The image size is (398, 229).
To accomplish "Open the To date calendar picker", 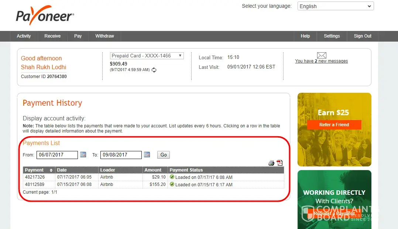I will (147, 155).
